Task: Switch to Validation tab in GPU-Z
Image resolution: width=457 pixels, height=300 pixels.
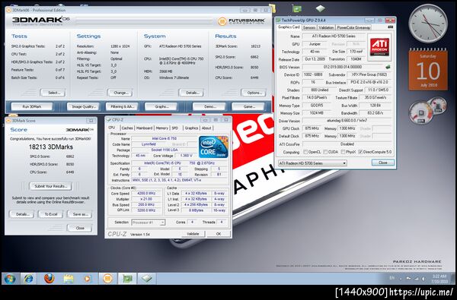Action: pos(326,27)
